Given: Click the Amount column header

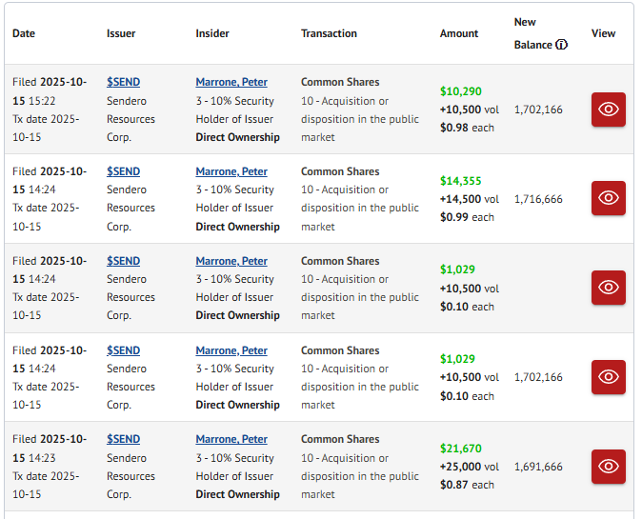Looking at the screenshot, I should tap(458, 33).
